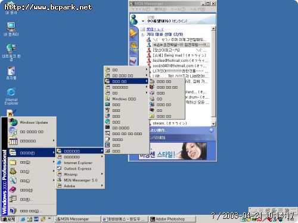Expand the Documents (D) item in Start menu
Viewport: 298px width, 223px height.
pos(32,162)
